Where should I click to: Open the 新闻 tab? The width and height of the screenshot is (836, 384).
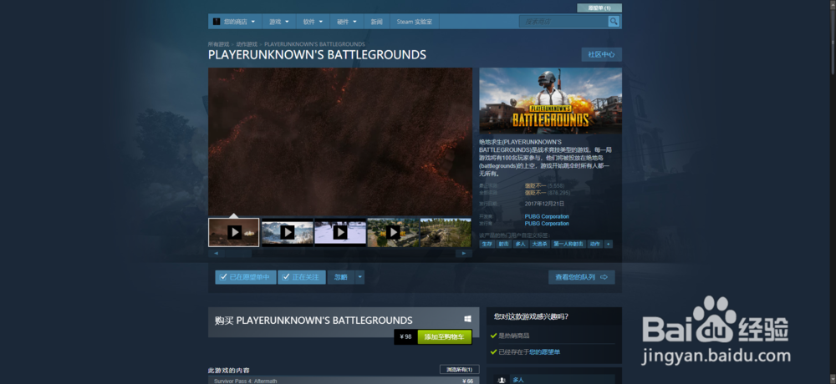click(x=376, y=22)
